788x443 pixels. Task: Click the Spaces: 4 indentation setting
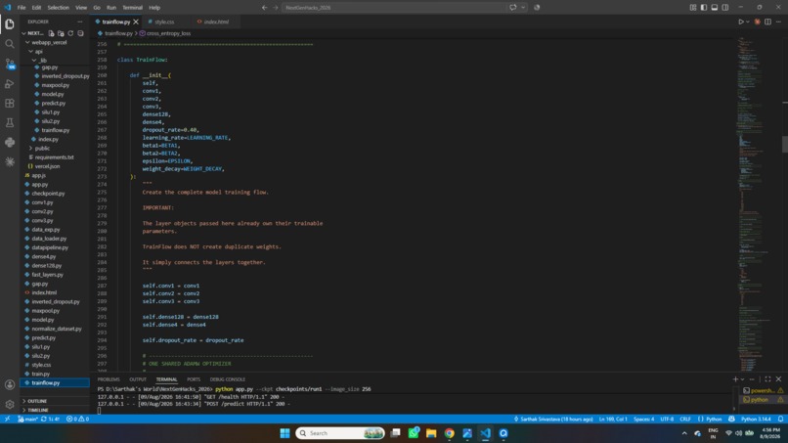643,419
